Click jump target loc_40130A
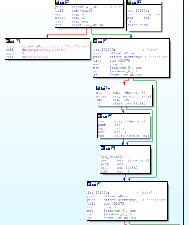 [126, 218]
